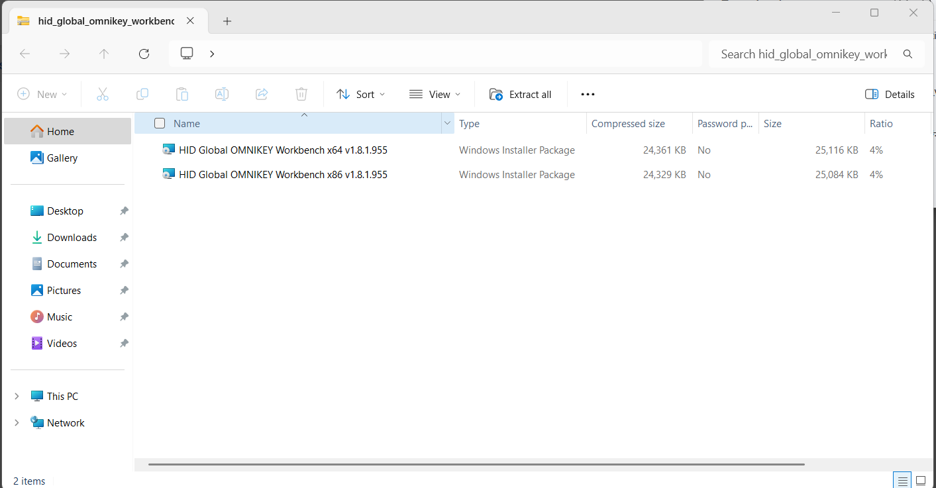Click the horizontal scrollbar thumb

[476, 464]
